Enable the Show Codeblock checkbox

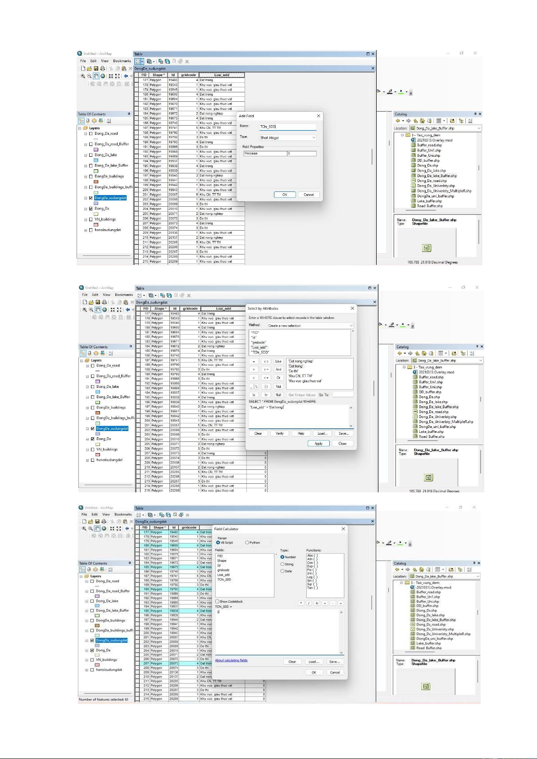coord(218,601)
